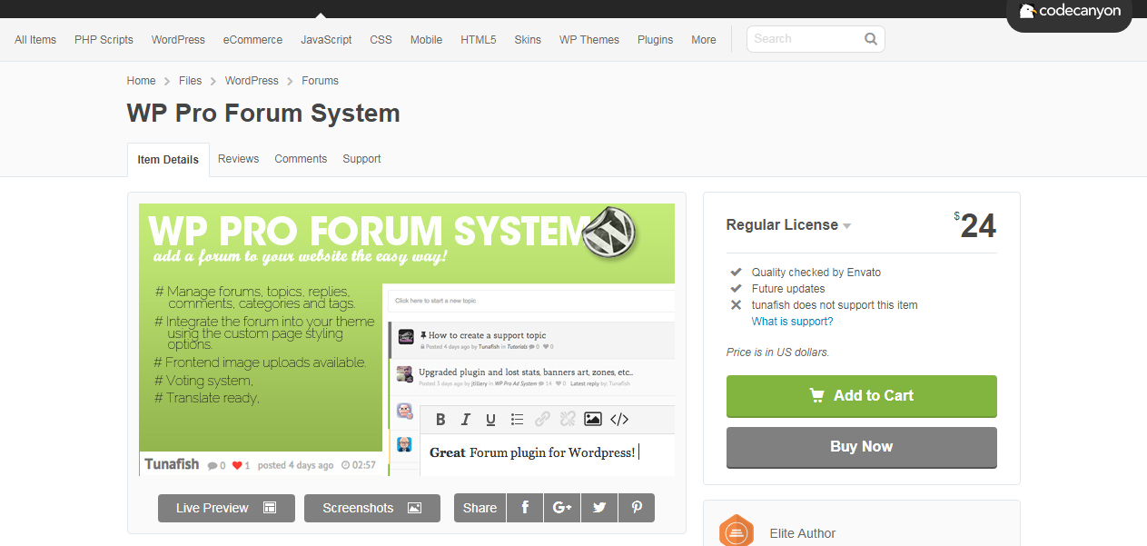Screen dimensions: 1147x546
Task: Open the More menu in the category bar
Action: (703, 40)
